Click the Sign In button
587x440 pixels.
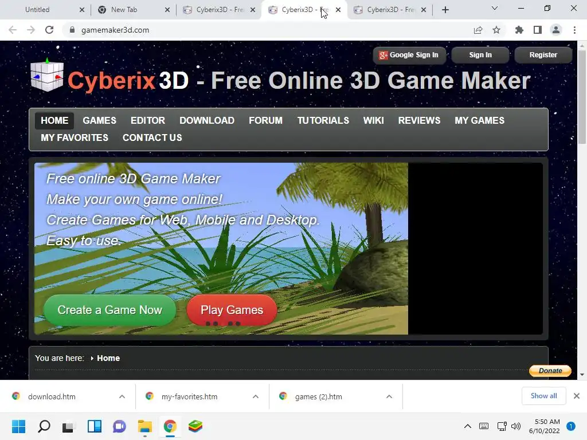coord(480,55)
